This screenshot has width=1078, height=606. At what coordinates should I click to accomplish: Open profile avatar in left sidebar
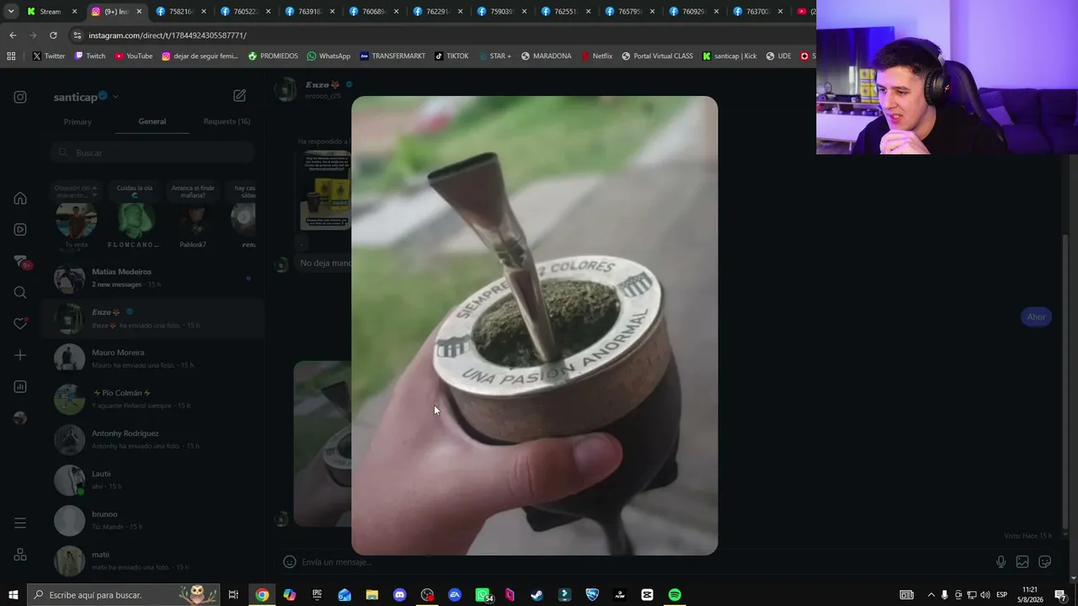[x=20, y=418]
